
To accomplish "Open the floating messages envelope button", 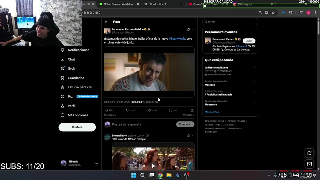I will (x=309, y=164).
